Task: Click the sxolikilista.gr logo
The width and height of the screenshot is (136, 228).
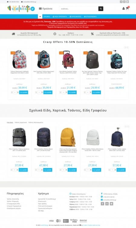Action: (x=21, y=9)
